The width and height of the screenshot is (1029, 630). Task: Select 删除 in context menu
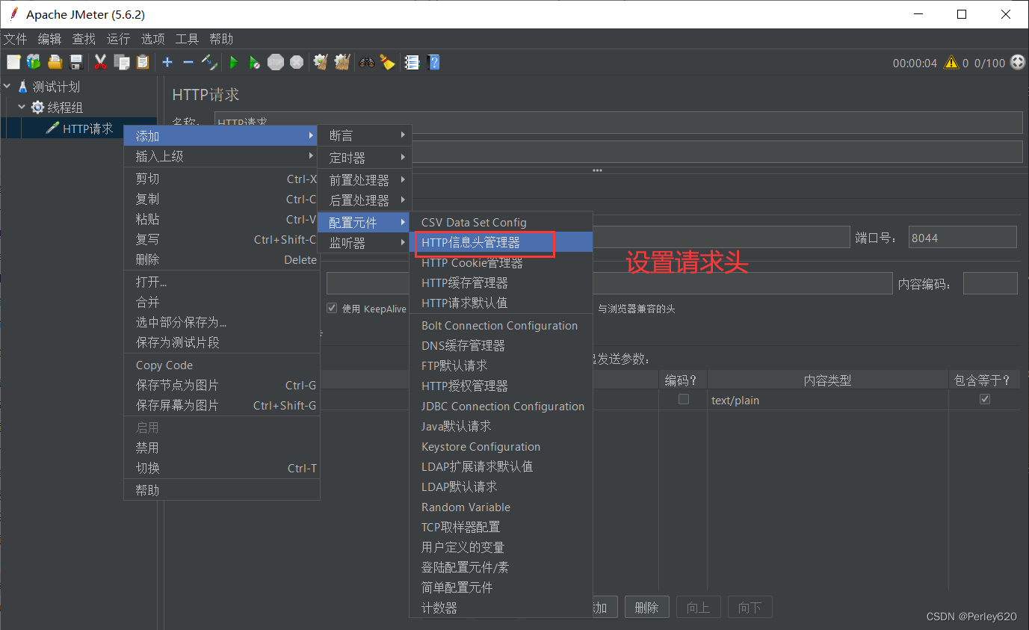222,259
